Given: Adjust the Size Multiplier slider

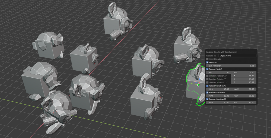Looking at the screenshot, I should click(231, 66).
